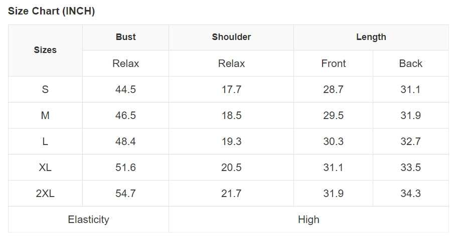Select shoulder value 18.5 for size M

click(x=231, y=115)
